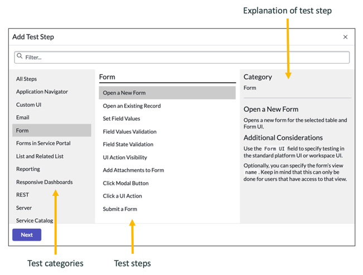Viewport: 363px width, 275px height.
Task: Select Application Navigator category
Action: (x=42, y=92)
